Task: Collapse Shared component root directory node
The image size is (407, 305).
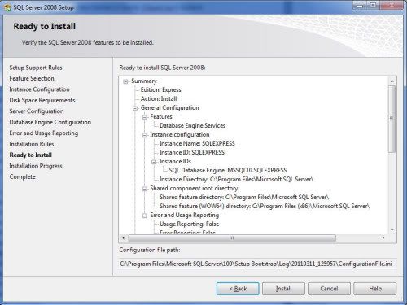Action: [144, 189]
